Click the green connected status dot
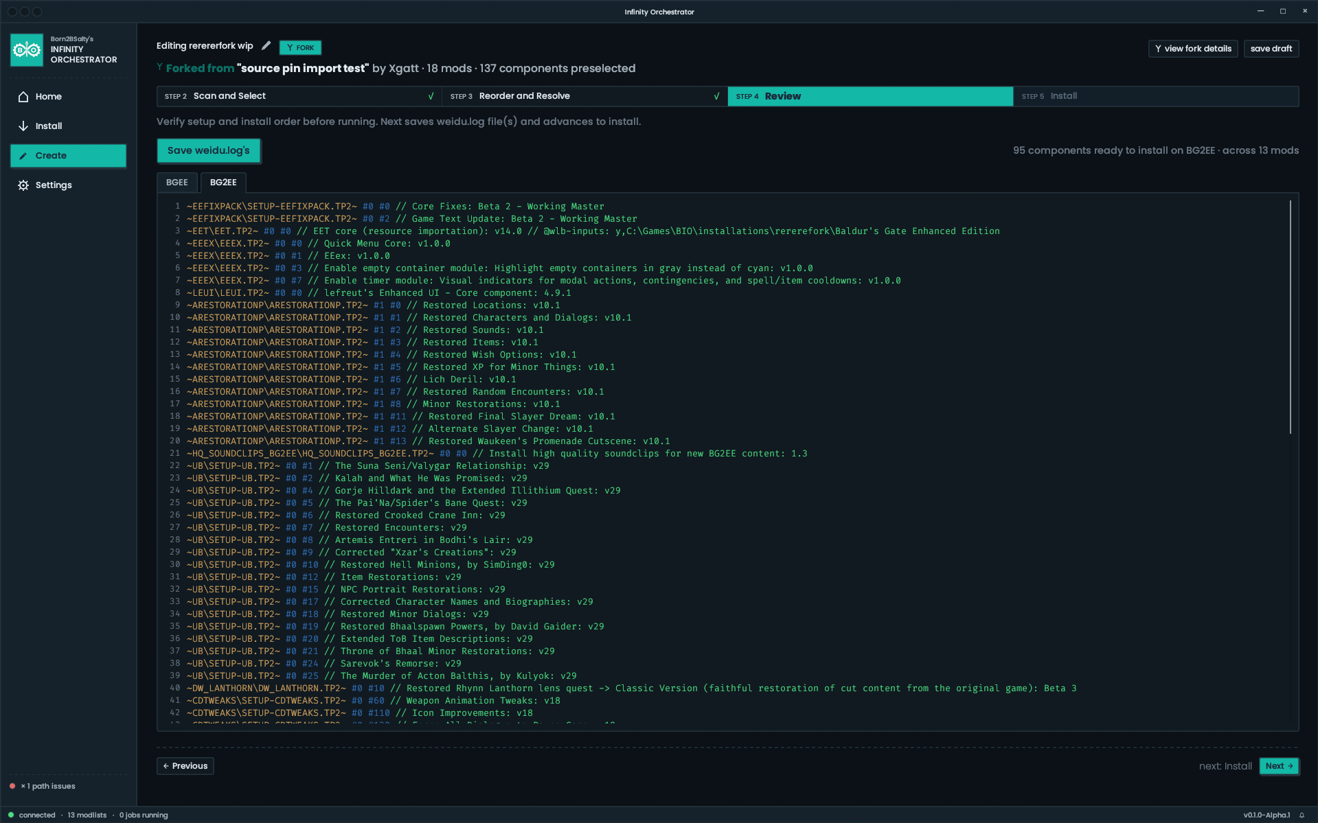 point(11,815)
